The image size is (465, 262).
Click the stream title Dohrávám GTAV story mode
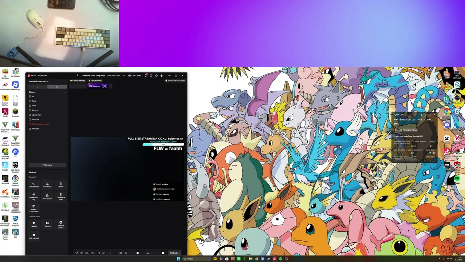(93, 75)
